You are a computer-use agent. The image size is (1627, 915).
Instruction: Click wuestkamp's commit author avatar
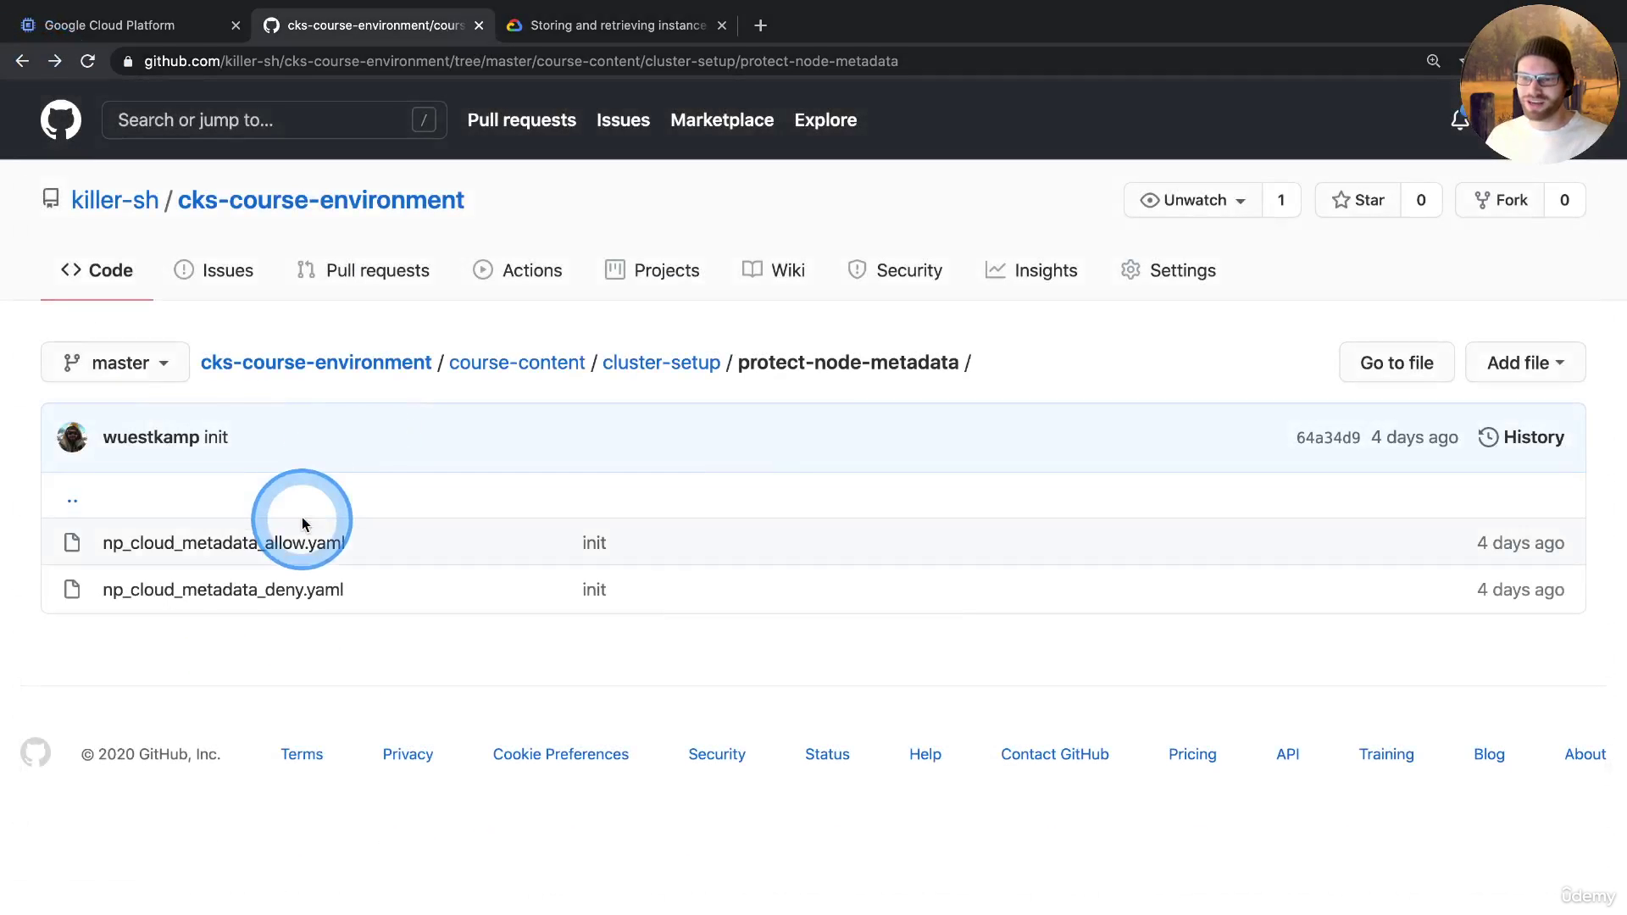pos(72,437)
